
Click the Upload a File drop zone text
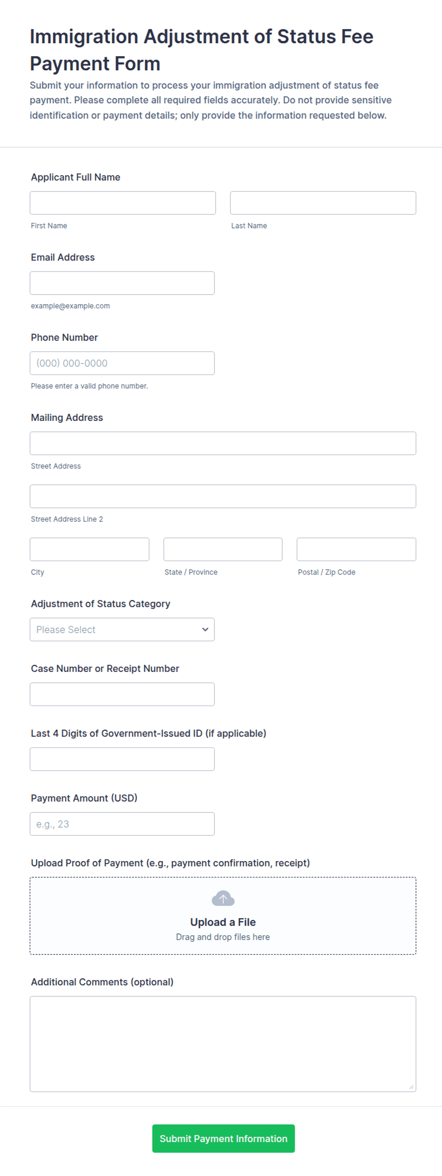tap(223, 922)
